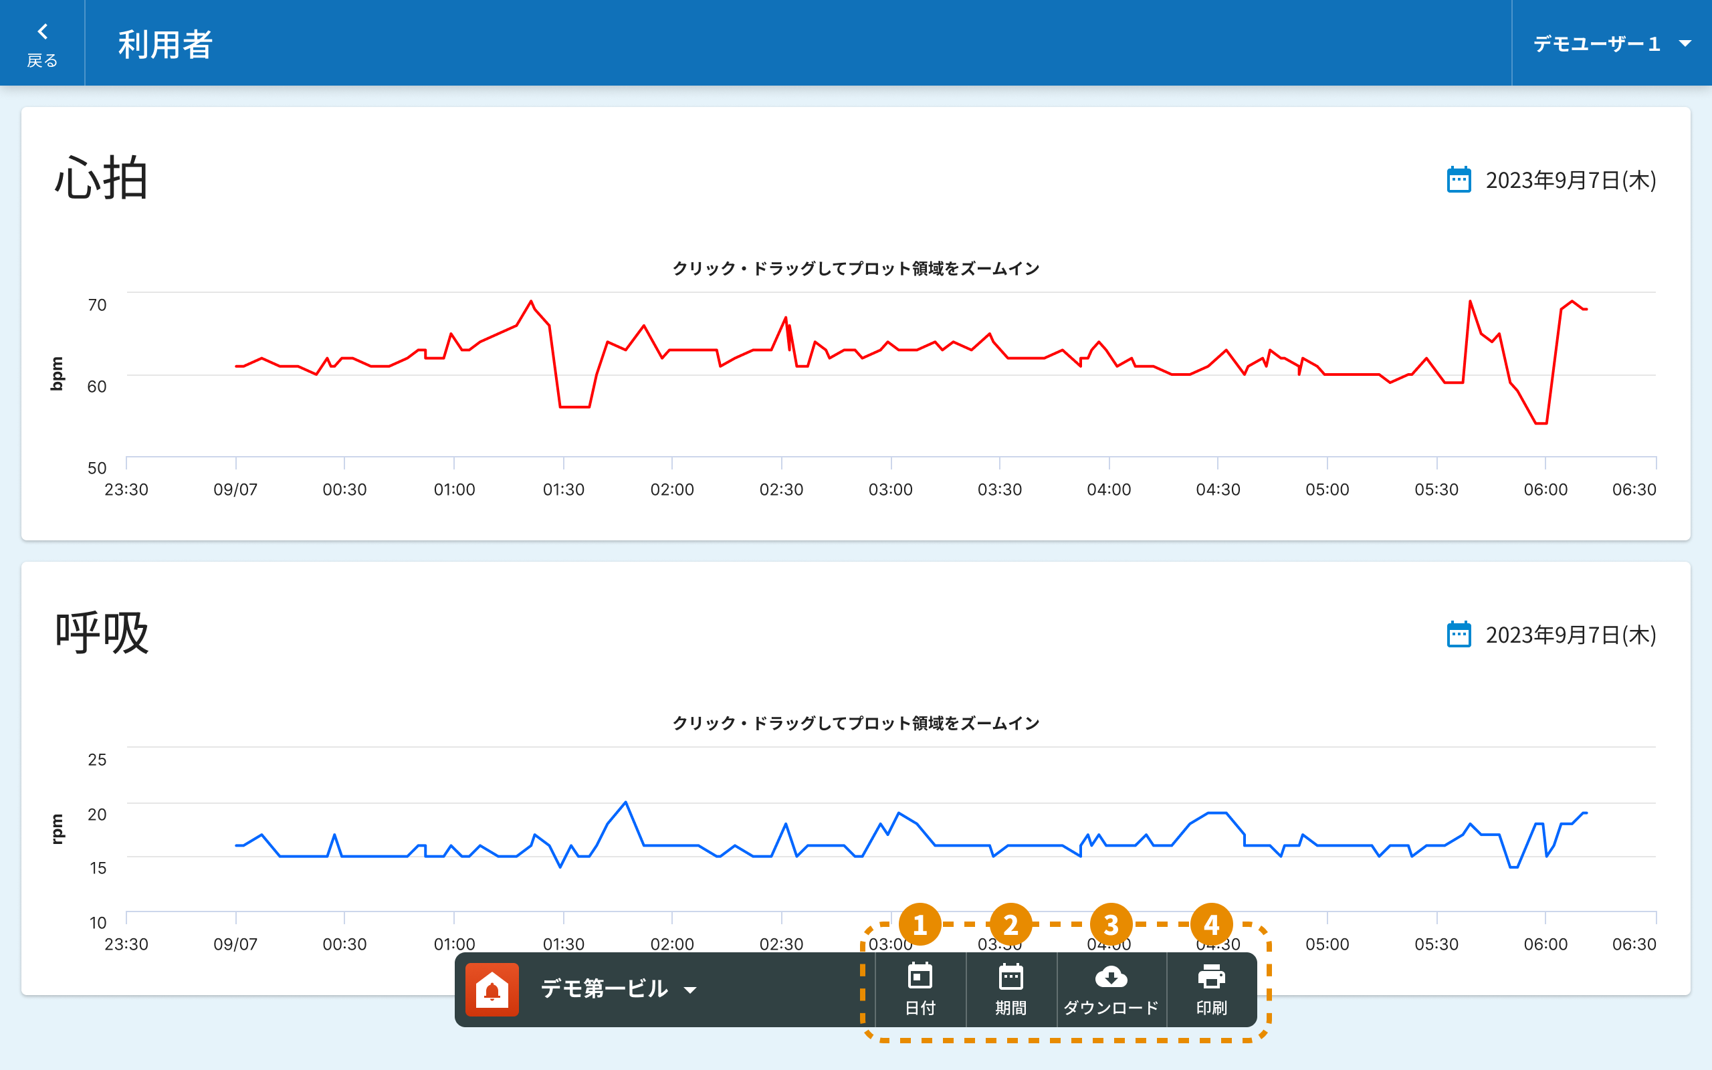Click the 利用者 page title
The image size is (1712, 1070).
point(165,44)
